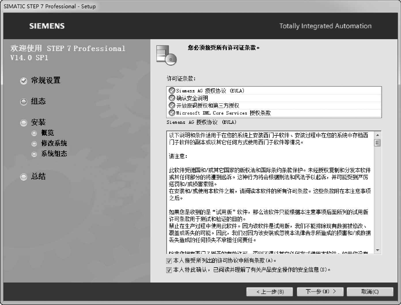Viewport: 401px width, 305px height.
Task: Click the checkmark icon beside 确认安全说明
Action: (172, 98)
